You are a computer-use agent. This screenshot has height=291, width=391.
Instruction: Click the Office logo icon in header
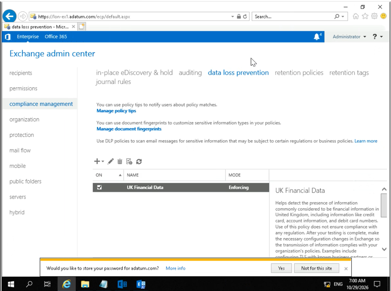(8, 37)
